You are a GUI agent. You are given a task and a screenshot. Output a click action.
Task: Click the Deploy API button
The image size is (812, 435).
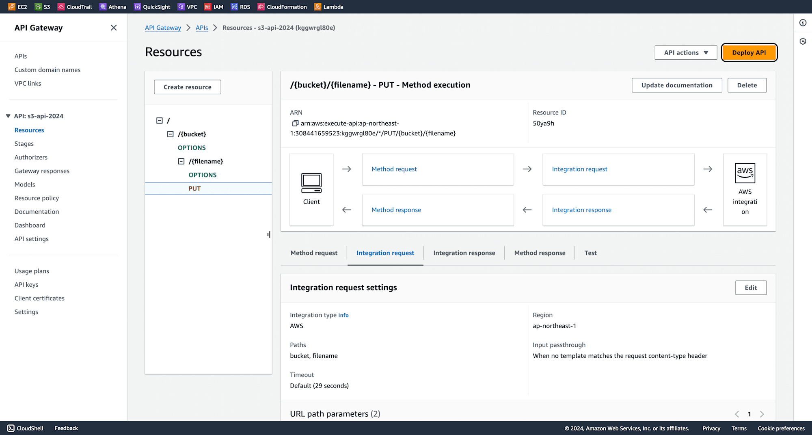(749, 53)
